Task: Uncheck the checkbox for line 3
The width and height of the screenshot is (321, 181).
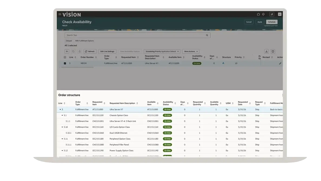Action: [x=65, y=63]
